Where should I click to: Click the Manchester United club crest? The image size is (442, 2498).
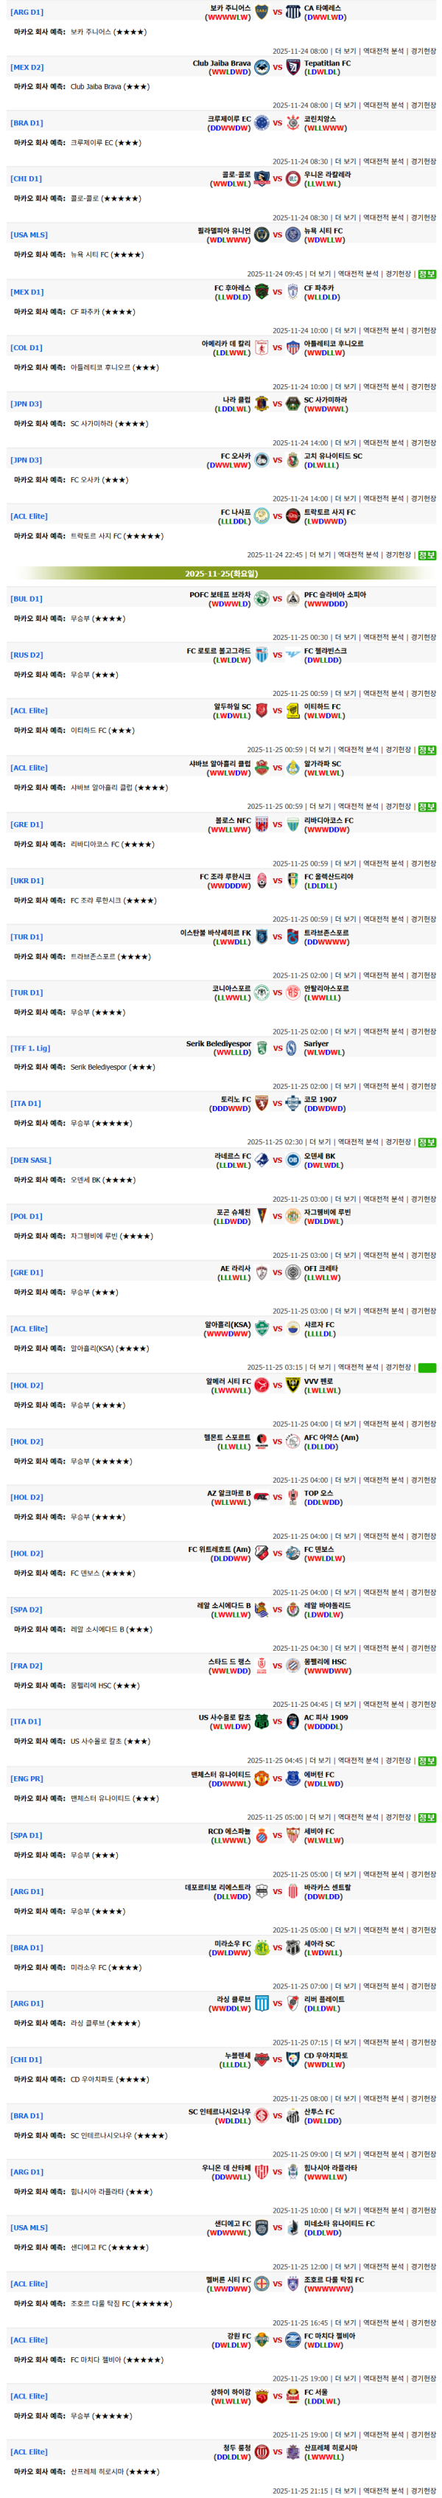261,1778
